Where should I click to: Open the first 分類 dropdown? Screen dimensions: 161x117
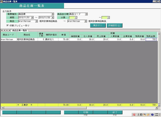(x=76, y=17)
